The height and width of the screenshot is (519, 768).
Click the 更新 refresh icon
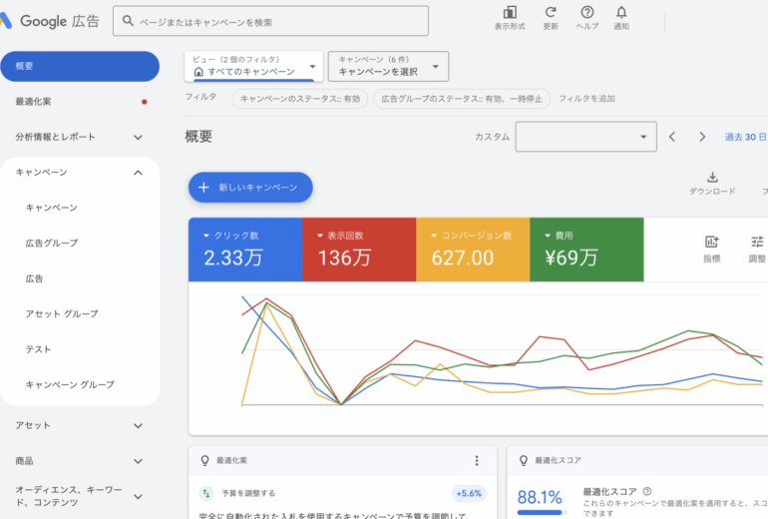pyautogui.click(x=551, y=12)
